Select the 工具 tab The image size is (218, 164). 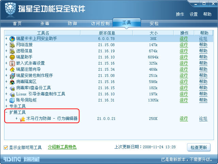(x=126, y=23)
